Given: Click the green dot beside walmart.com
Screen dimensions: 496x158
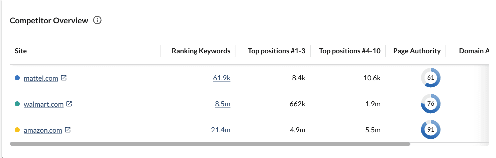Looking at the screenshot, I should (17, 104).
